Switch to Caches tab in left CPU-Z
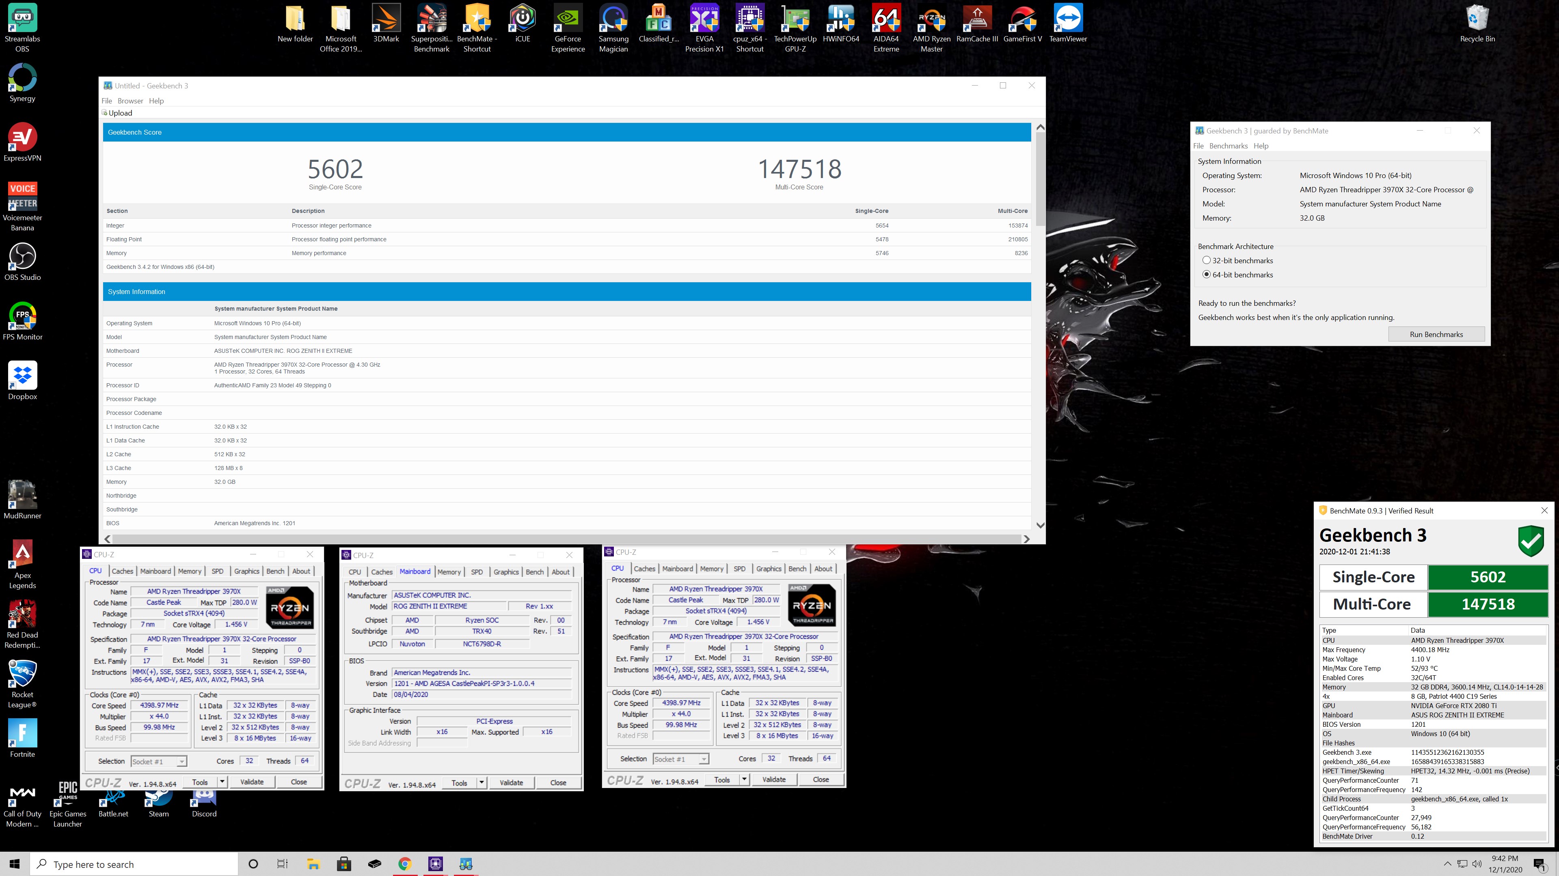This screenshot has height=876, width=1559. coord(122,571)
